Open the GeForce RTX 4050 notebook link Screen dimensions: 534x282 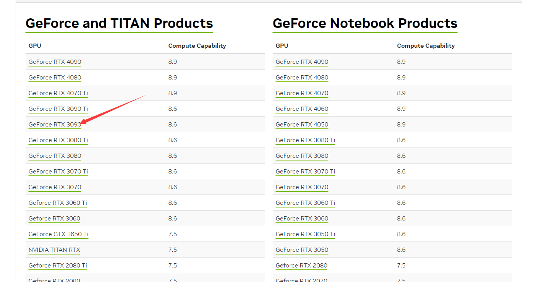[302, 125]
